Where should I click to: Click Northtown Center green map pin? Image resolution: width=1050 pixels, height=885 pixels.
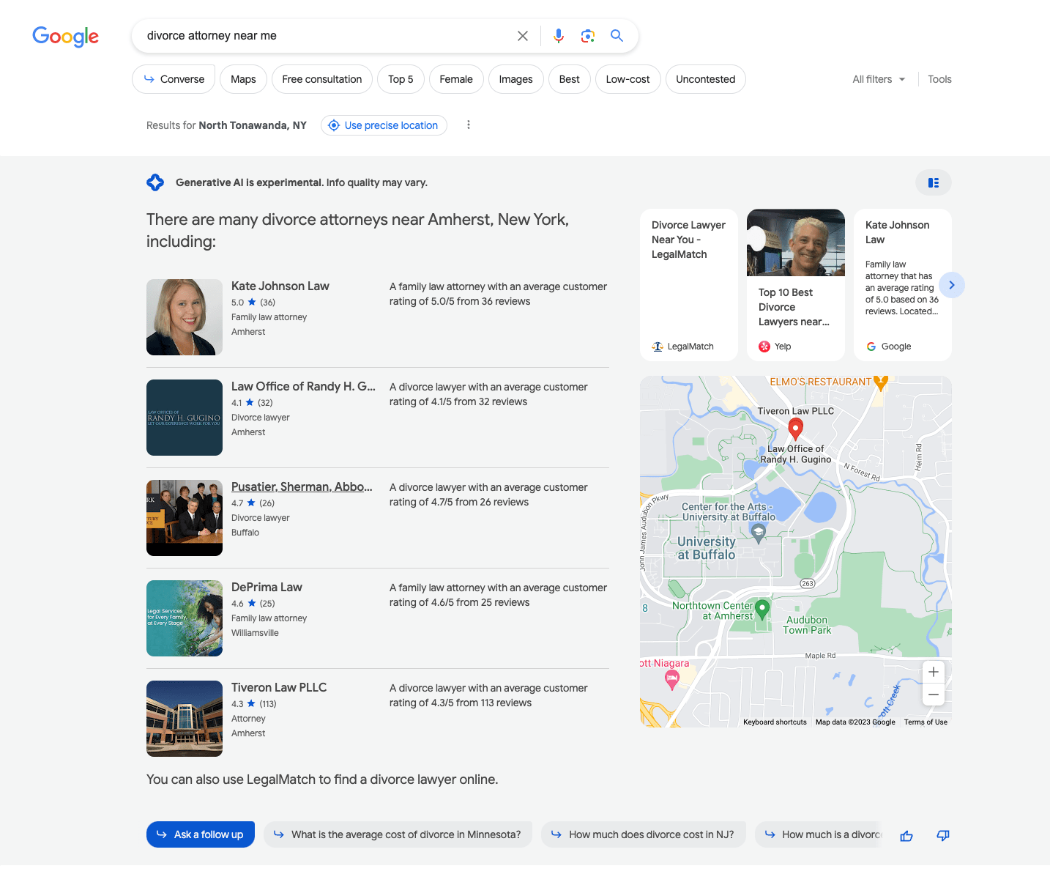(762, 610)
